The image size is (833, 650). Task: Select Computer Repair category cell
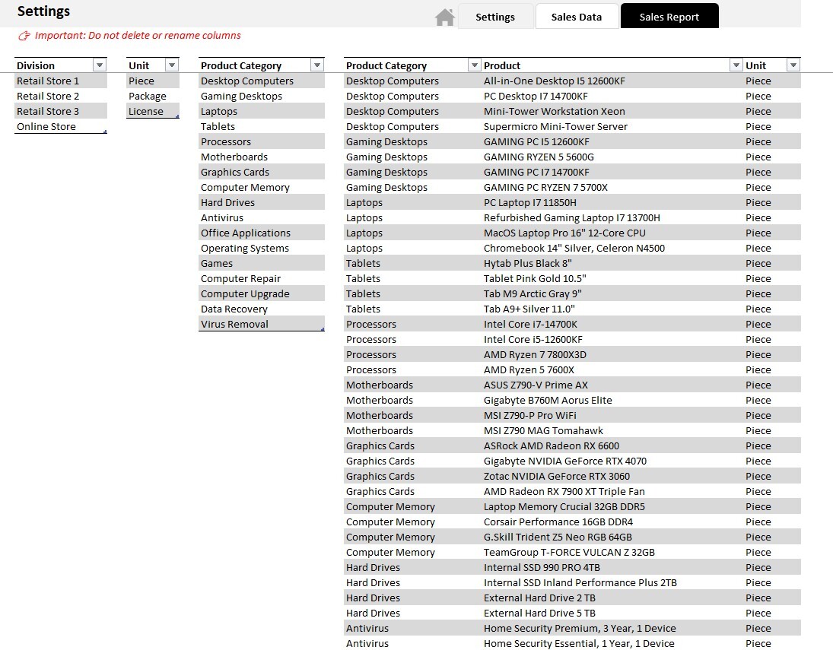(262, 278)
